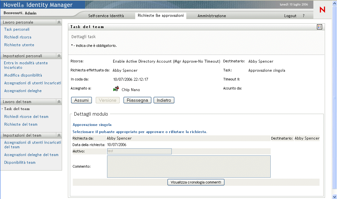Open the Amministrazione tab
This screenshot has height=199, width=337.
pyautogui.click(x=212, y=16)
